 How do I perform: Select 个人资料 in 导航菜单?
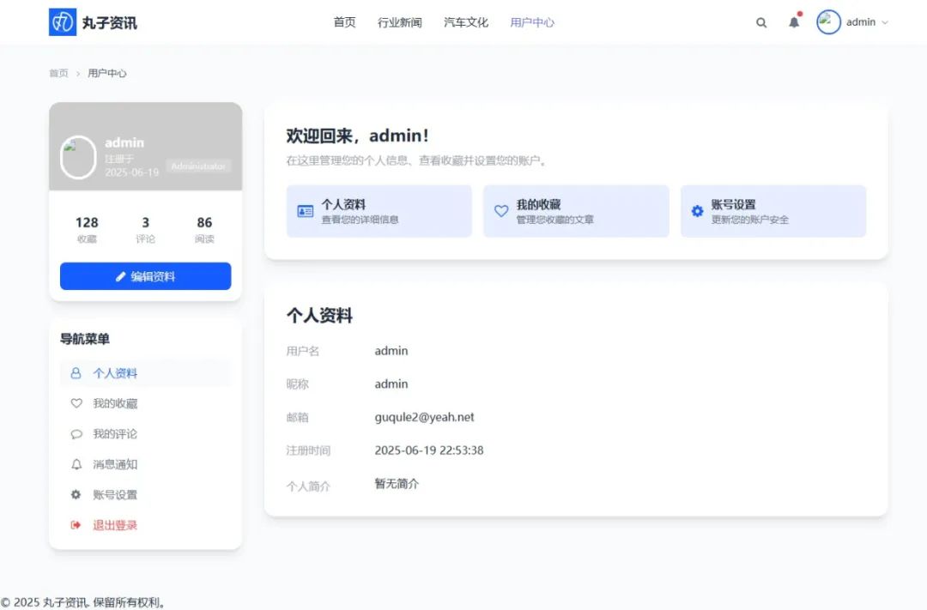tap(145, 373)
